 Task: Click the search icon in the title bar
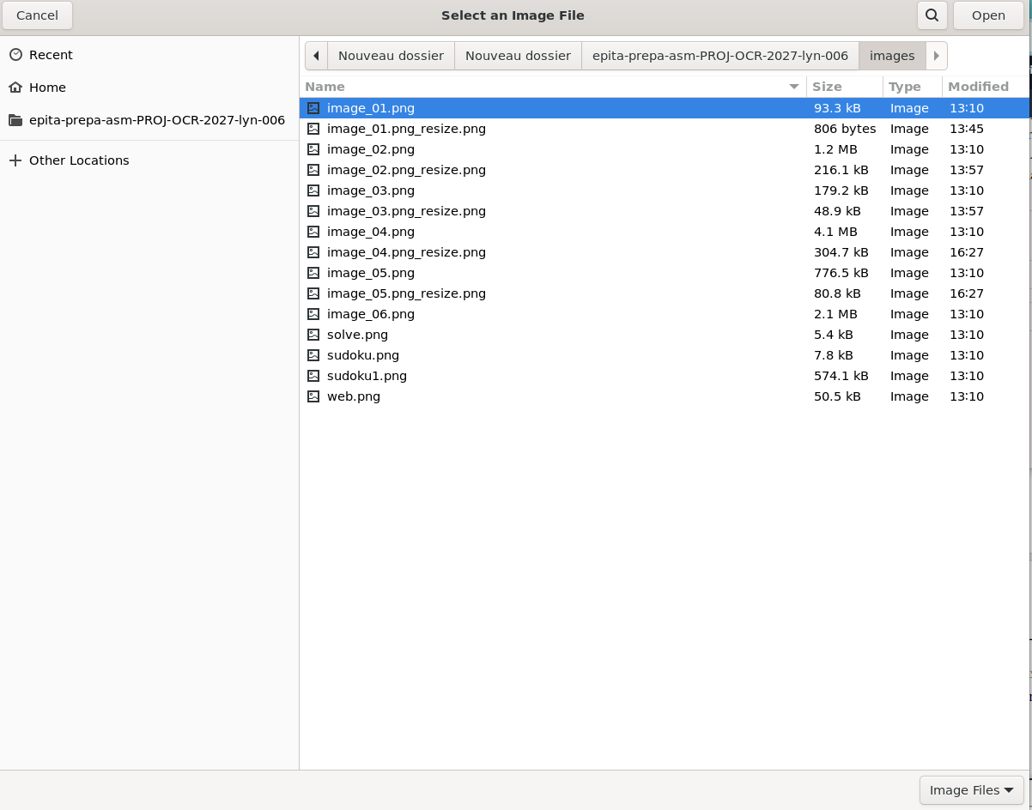pos(932,15)
